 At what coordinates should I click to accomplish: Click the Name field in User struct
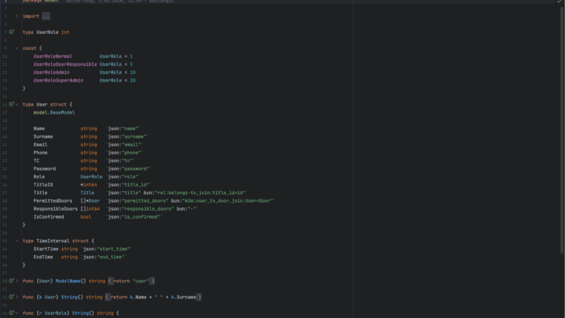coord(39,128)
